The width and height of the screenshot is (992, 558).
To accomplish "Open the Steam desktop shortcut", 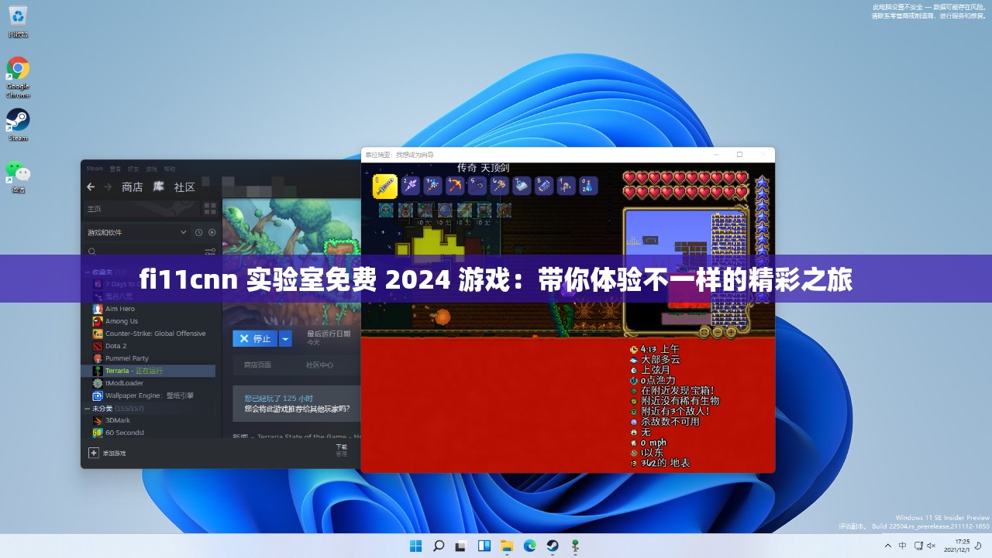I will click(x=18, y=125).
